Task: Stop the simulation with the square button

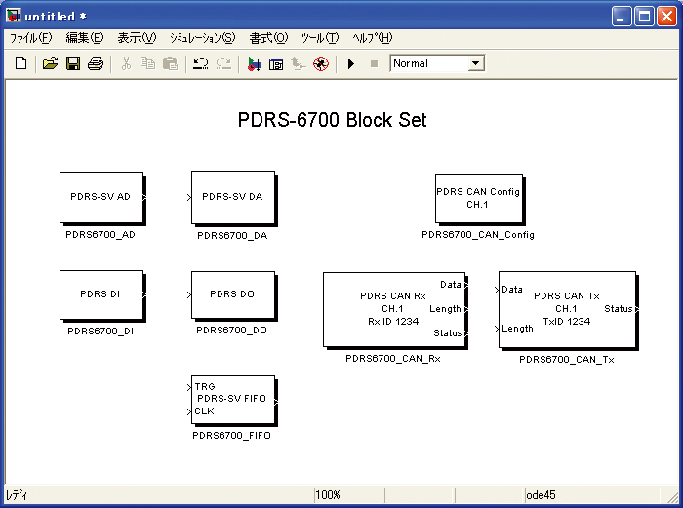Action: pos(374,64)
